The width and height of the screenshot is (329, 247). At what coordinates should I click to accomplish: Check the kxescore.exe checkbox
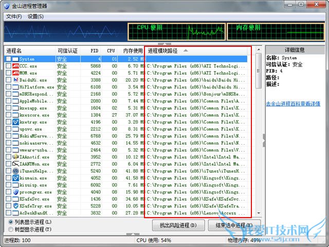click(x=8, y=115)
